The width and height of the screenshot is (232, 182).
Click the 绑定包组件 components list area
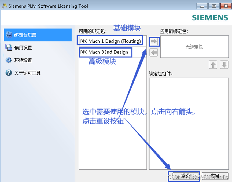pyautogui.click(x=189, y=124)
